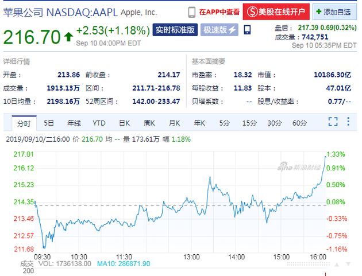Click the day range 211.71-216.78

pyautogui.click(x=156, y=88)
